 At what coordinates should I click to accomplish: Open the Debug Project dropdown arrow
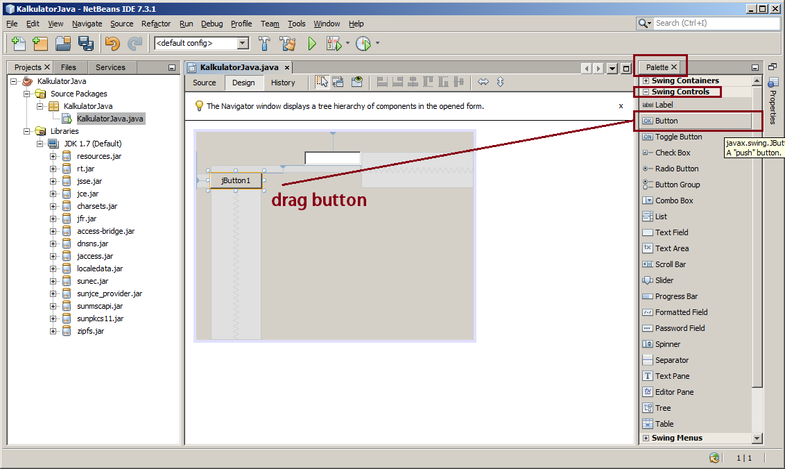click(x=347, y=44)
